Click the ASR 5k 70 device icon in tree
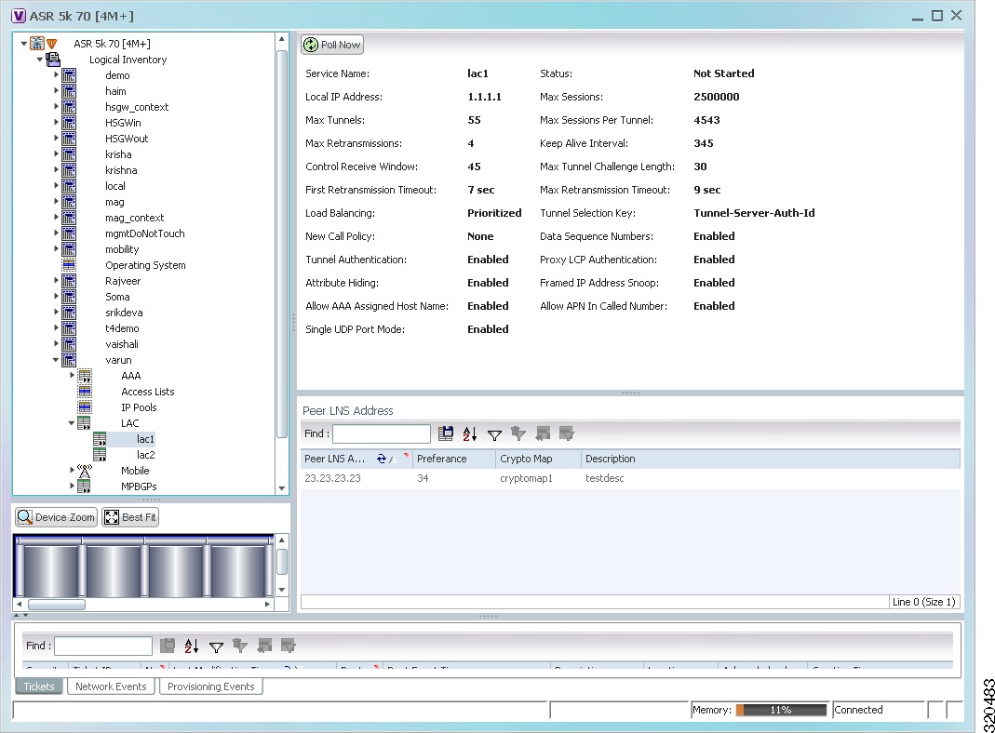 click(x=37, y=44)
